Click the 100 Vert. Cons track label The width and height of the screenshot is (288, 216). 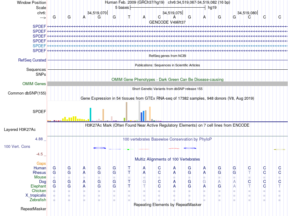point(17,146)
